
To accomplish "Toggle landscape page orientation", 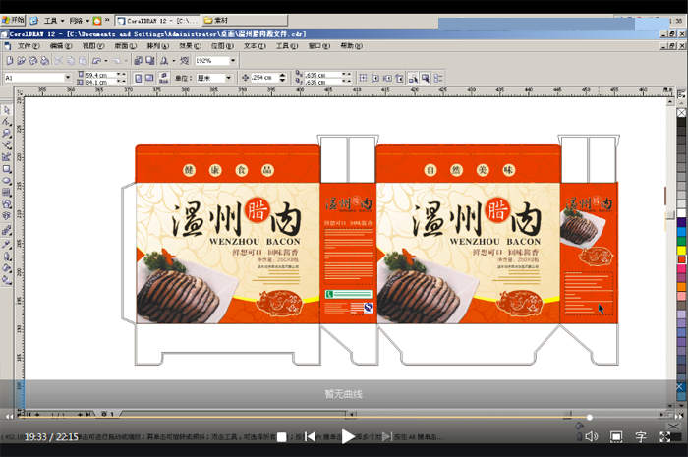I will coord(148,77).
